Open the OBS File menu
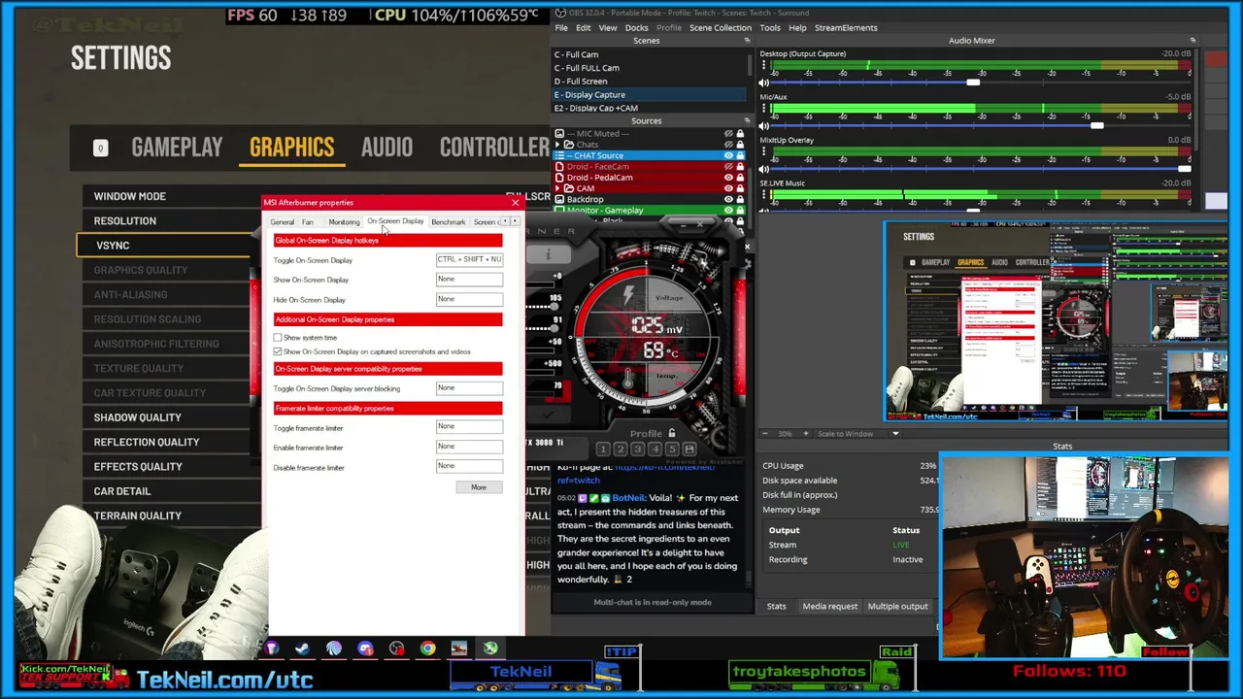Image resolution: width=1243 pixels, height=699 pixels. click(x=561, y=28)
